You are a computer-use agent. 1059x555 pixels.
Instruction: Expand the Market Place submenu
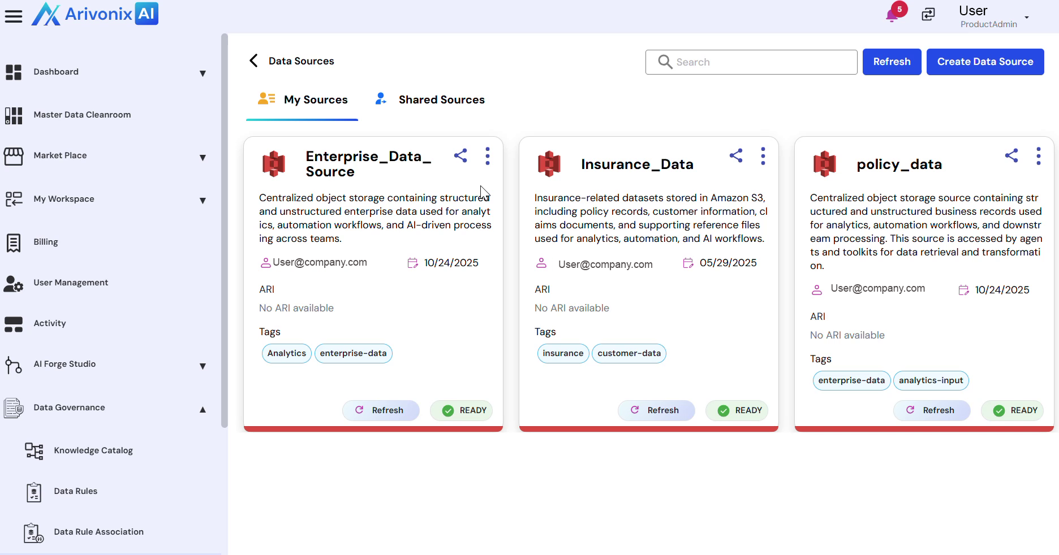click(x=203, y=157)
